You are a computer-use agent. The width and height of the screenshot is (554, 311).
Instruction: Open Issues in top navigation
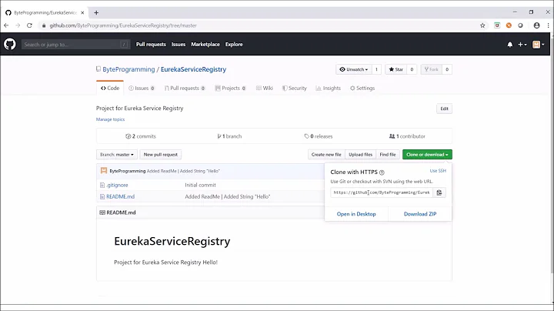tap(179, 44)
